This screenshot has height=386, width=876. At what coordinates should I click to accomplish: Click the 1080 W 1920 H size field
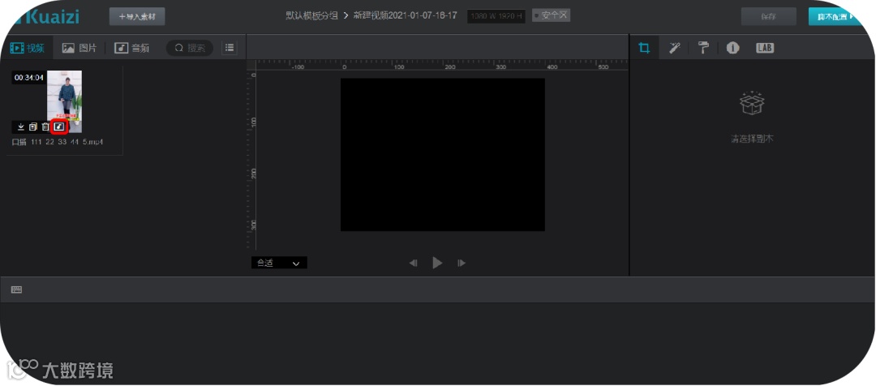[x=496, y=16]
